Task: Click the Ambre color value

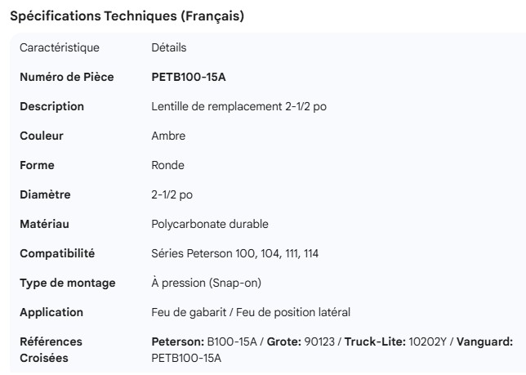Action: tap(168, 136)
